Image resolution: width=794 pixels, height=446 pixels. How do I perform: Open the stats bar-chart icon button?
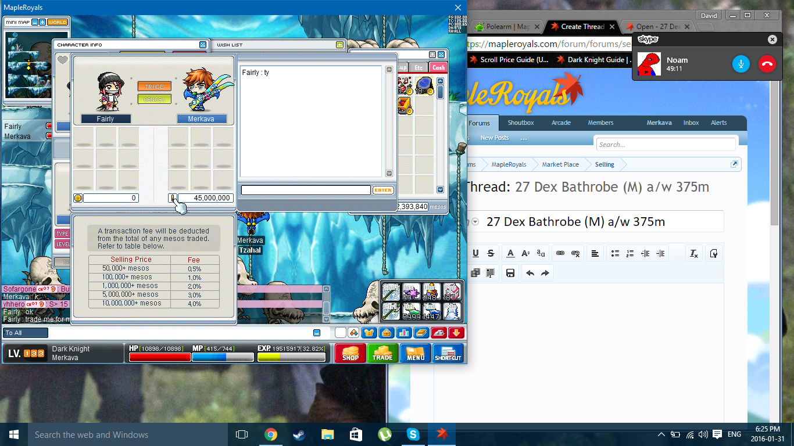(404, 333)
